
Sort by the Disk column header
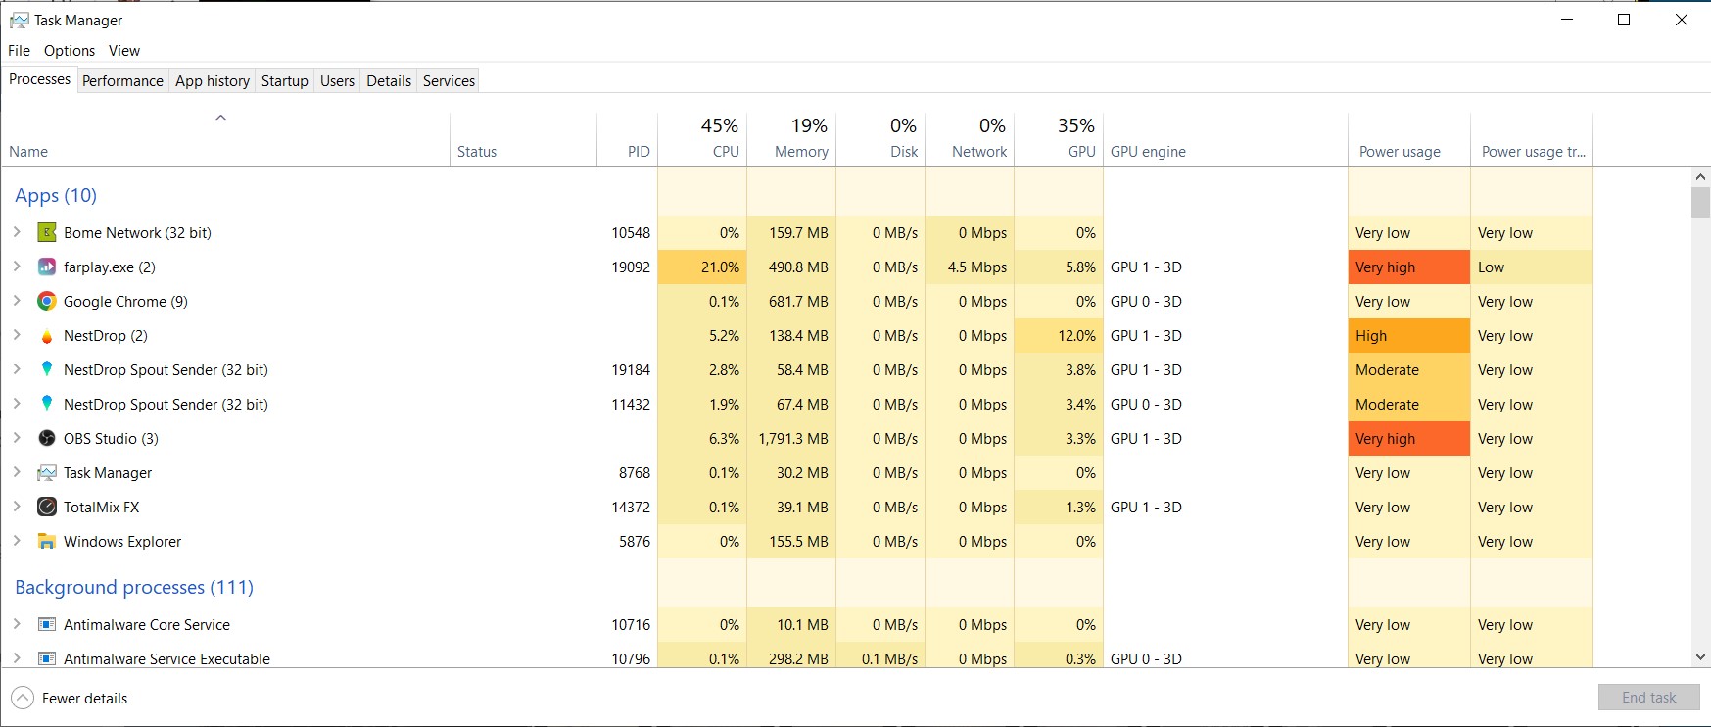(880, 139)
